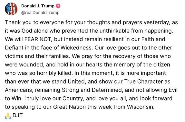Click the word Country in the post
Screen dimensions: 185x122
73,98
